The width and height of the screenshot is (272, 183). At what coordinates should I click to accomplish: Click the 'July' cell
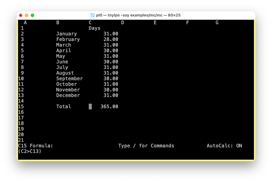62,67
